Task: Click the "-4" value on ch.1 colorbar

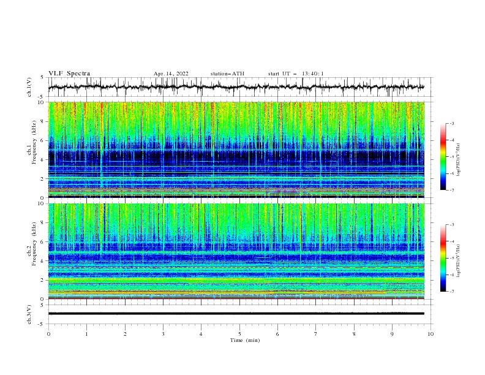Action: coord(452,140)
